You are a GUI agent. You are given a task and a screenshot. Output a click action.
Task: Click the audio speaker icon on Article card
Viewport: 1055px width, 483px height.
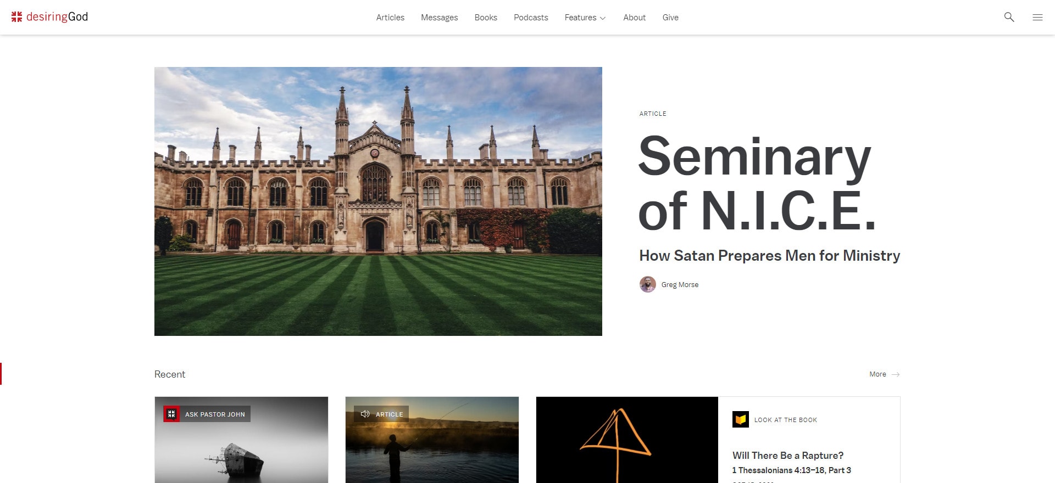point(365,414)
